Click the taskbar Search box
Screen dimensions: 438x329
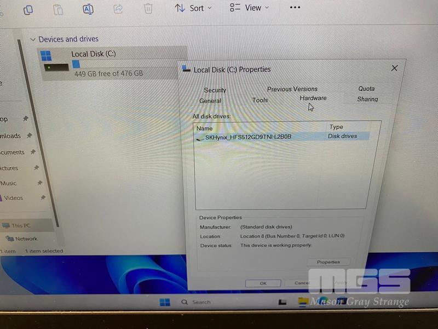click(200, 302)
